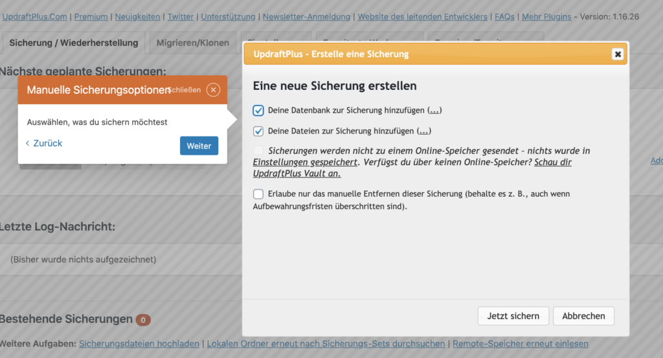Open the UpdraftPlus.Com link
Viewport: 663px width, 358px height.
pos(35,16)
